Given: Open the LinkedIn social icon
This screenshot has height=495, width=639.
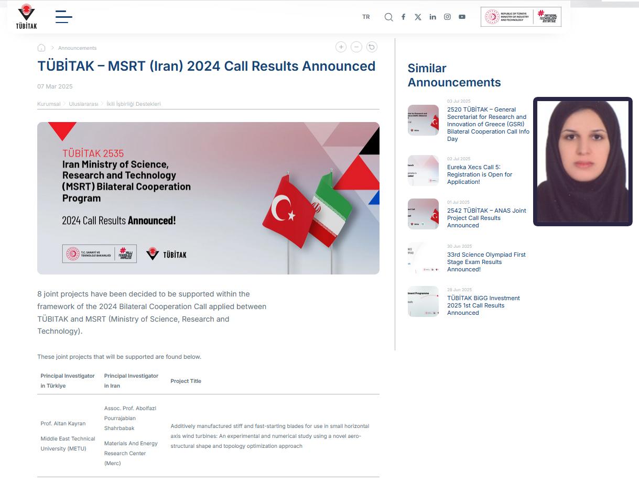Looking at the screenshot, I should [432, 17].
